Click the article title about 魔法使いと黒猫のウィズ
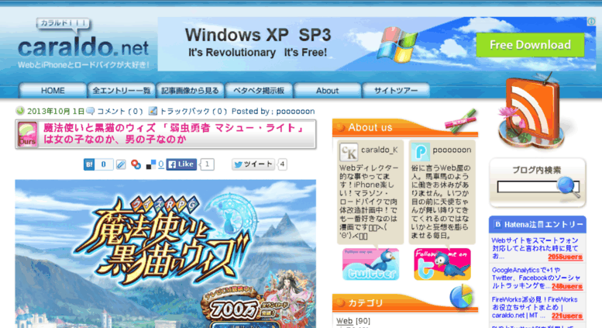602x328 pixels. pyautogui.click(x=174, y=133)
